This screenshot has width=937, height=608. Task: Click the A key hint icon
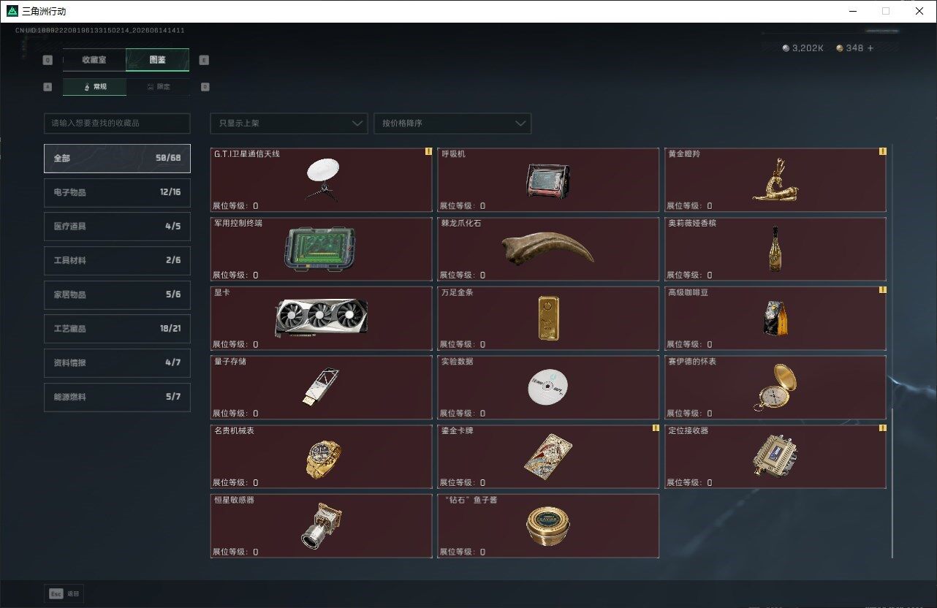tap(48, 86)
